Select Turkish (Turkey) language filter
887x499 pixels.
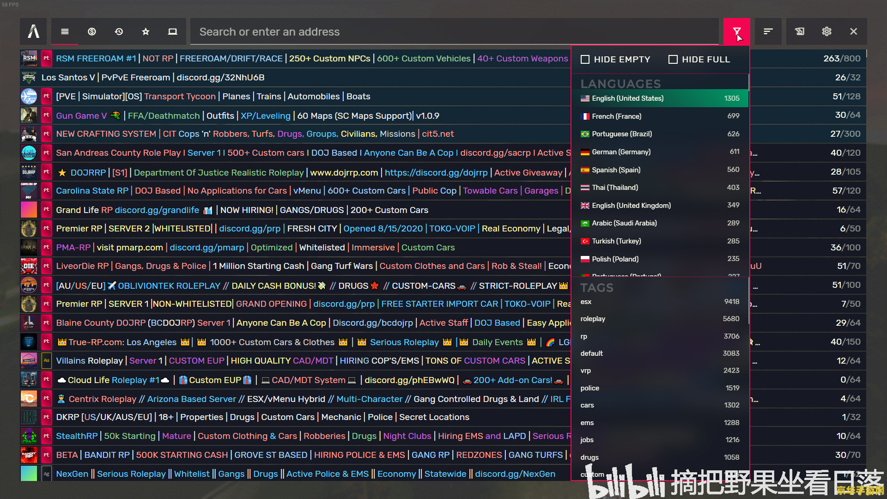point(660,241)
